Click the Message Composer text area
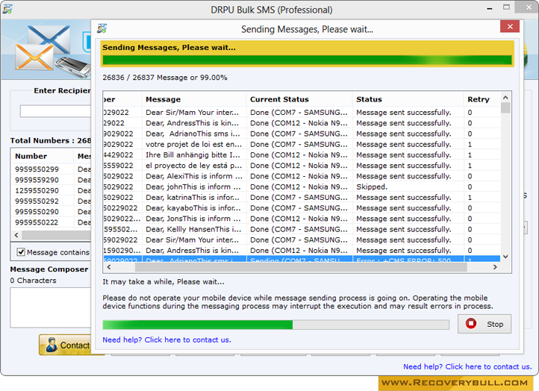Viewport: 539px width, 391px height. 51,307
